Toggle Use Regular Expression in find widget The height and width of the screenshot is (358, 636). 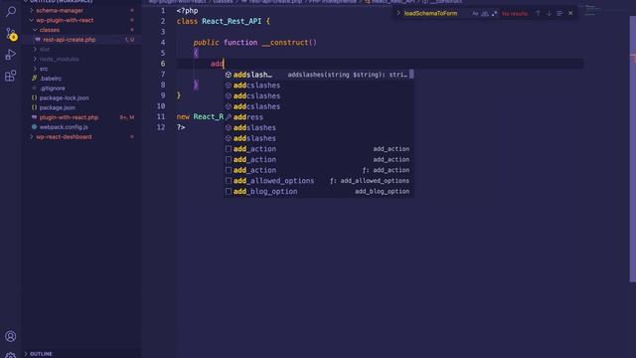(x=495, y=13)
